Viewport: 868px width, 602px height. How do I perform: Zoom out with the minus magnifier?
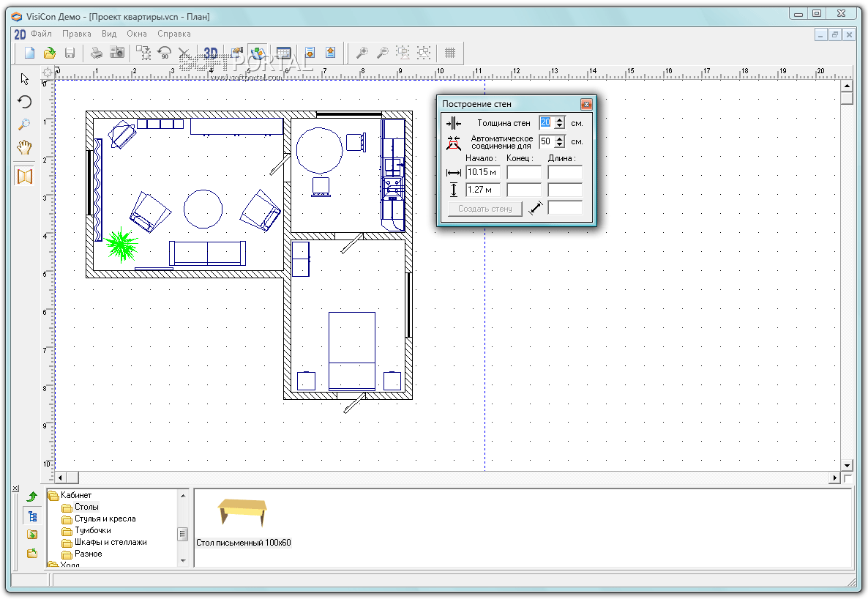tap(383, 53)
